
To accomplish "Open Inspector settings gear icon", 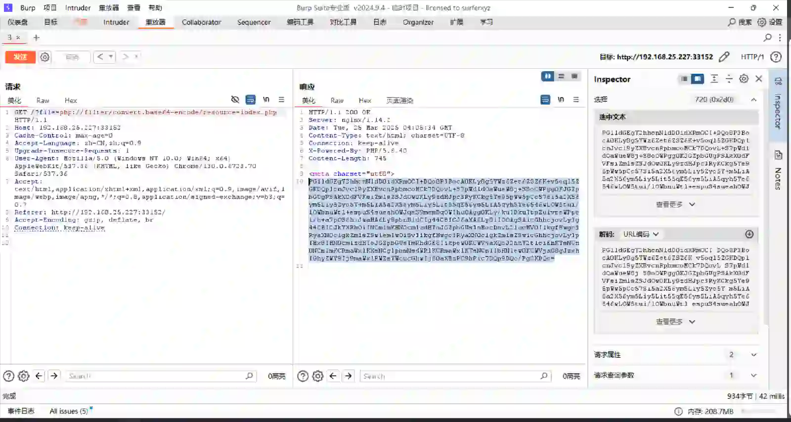I will point(744,79).
